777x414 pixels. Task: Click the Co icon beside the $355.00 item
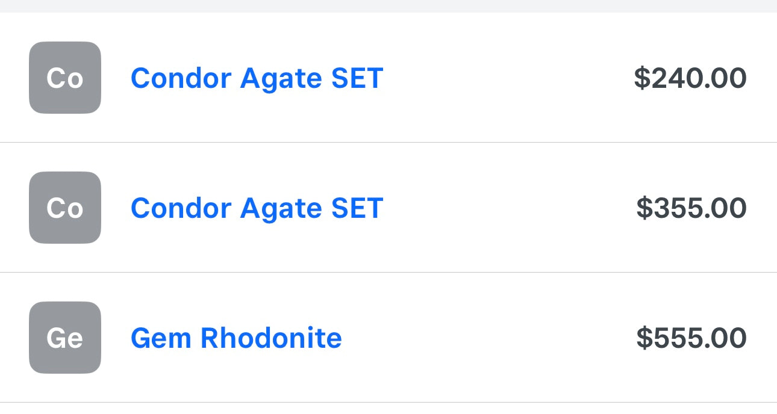tap(65, 208)
